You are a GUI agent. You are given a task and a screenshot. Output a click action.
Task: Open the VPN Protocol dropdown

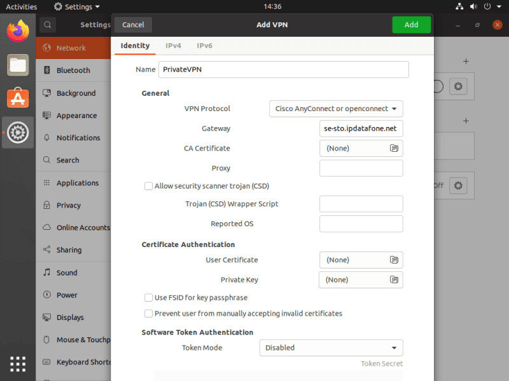[x=336, y=109]
